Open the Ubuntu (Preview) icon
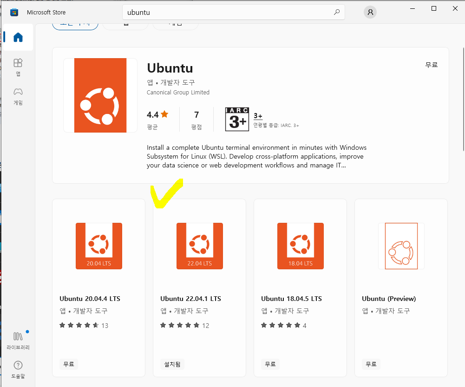 click(x=401, y=246)
